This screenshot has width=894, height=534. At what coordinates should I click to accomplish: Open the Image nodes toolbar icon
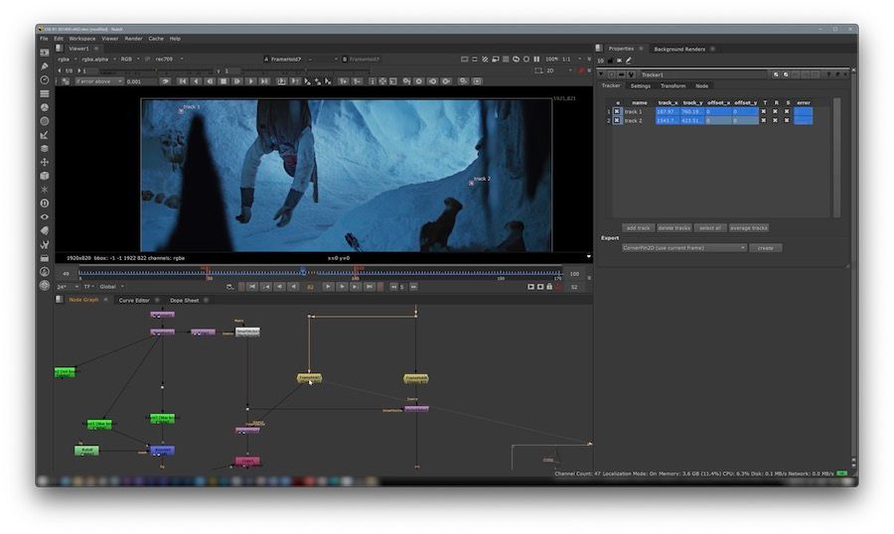pyautogui.click(x=45, y=53)
